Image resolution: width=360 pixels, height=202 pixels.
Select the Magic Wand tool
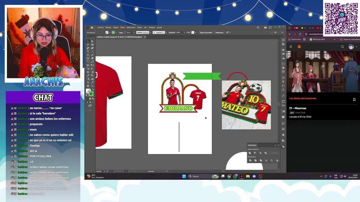coord(88,45)
